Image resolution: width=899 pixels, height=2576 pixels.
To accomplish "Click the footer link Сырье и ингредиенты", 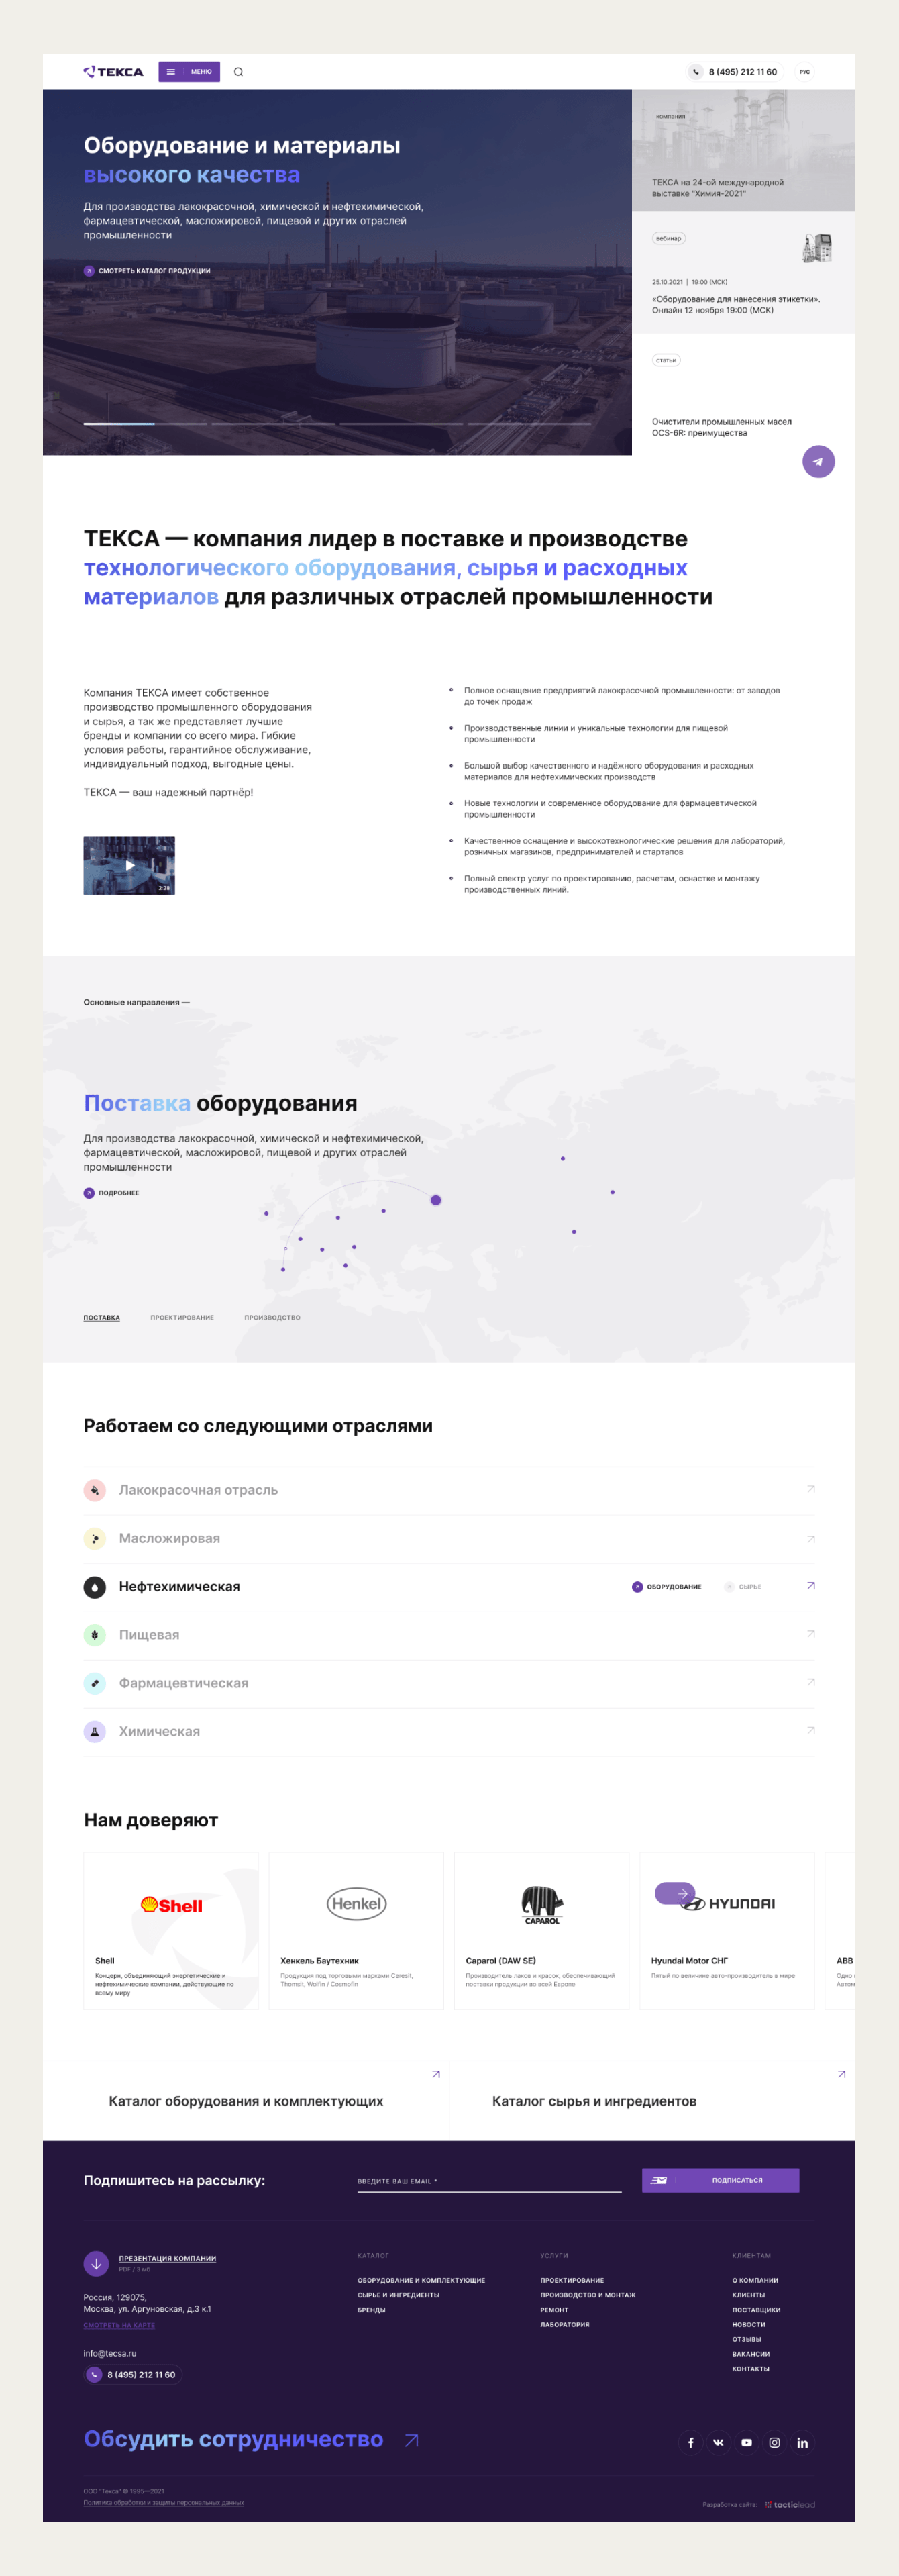I will pyautogui.click(x=398, y=2295).
